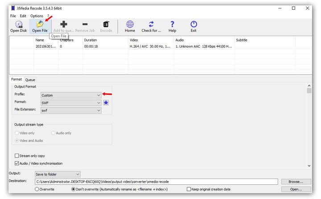321x199 pixels.
Task: Open the File menu
Action: click(13, 16)
